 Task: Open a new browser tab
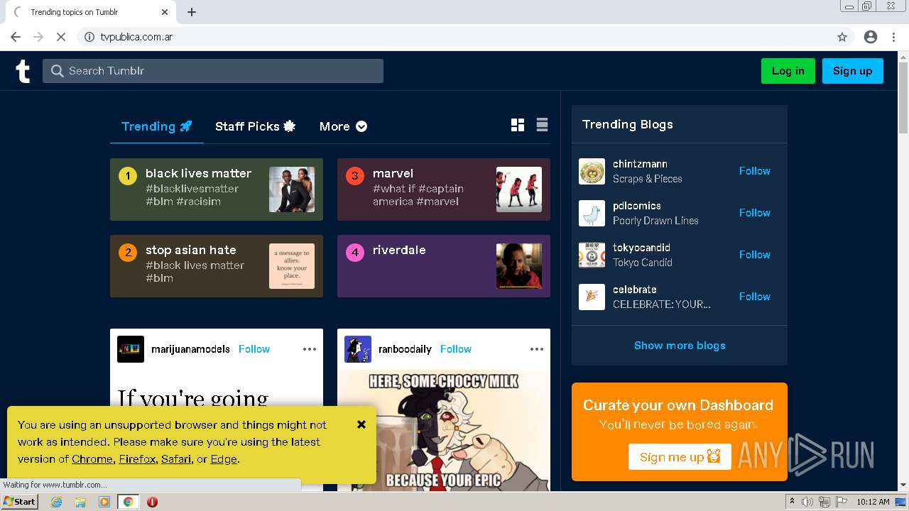[x=192, y=12]
